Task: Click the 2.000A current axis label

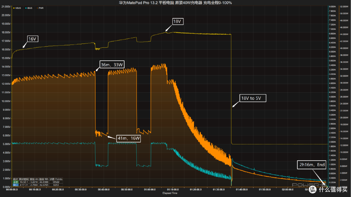Action: pyautogui.click(x=332, y=142)
